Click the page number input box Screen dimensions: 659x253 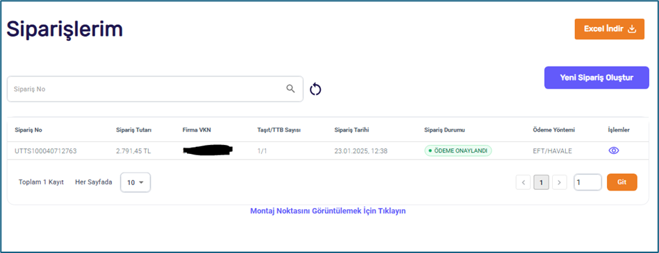click(587, 182)
